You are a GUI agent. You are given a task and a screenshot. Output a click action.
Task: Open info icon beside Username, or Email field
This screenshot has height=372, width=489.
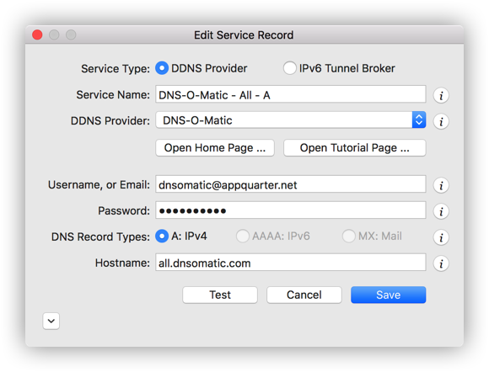pyautogui.click(x=441, y=185)
